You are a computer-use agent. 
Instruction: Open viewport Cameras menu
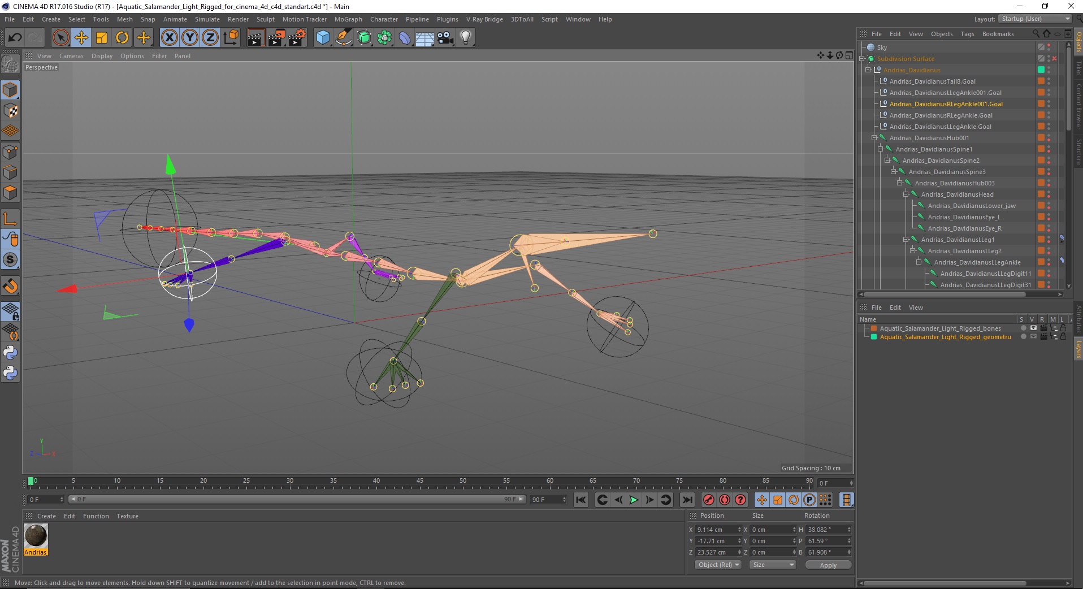pyautogui.click(x=71, y=56)
